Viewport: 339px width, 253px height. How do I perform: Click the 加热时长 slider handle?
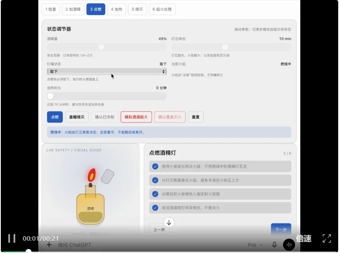point(50,96)
